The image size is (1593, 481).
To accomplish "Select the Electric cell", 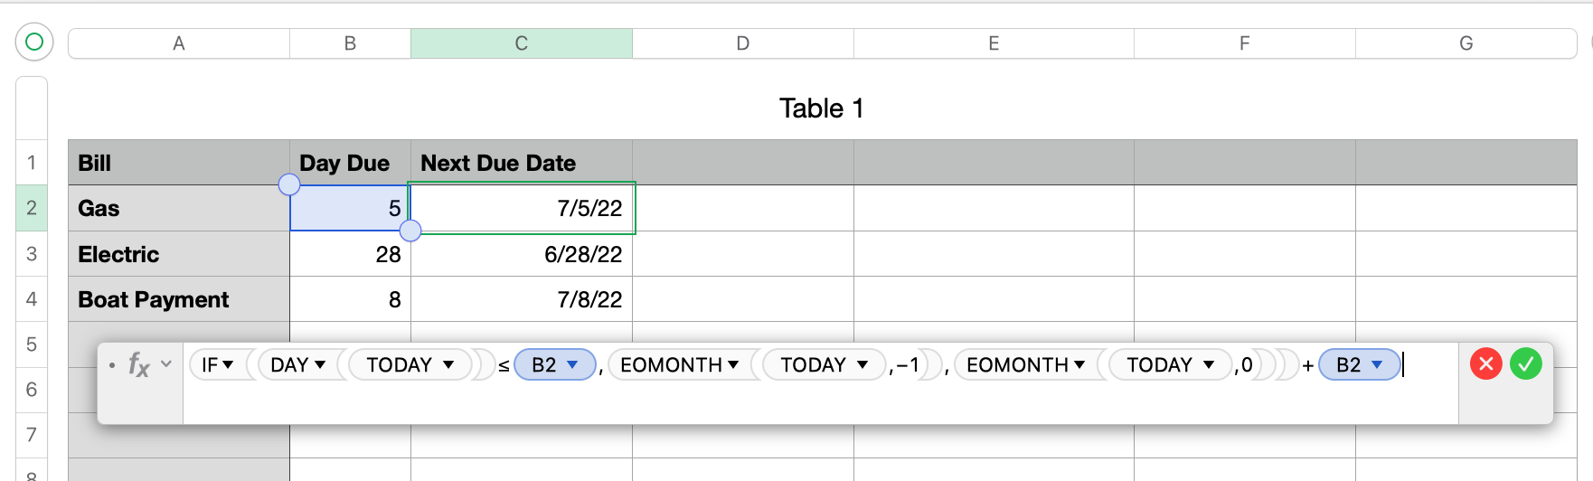I will pyautogui.click(x=179, y=254).
